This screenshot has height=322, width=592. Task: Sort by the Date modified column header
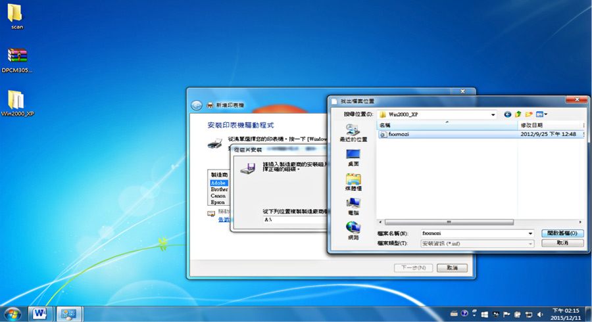[x=551, y=125]
